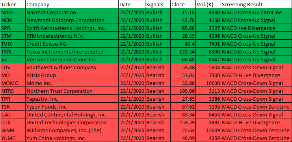Select MOMO volume cell 10630
The height and width of the screenshot is (142, 292).
pos(208,83)
